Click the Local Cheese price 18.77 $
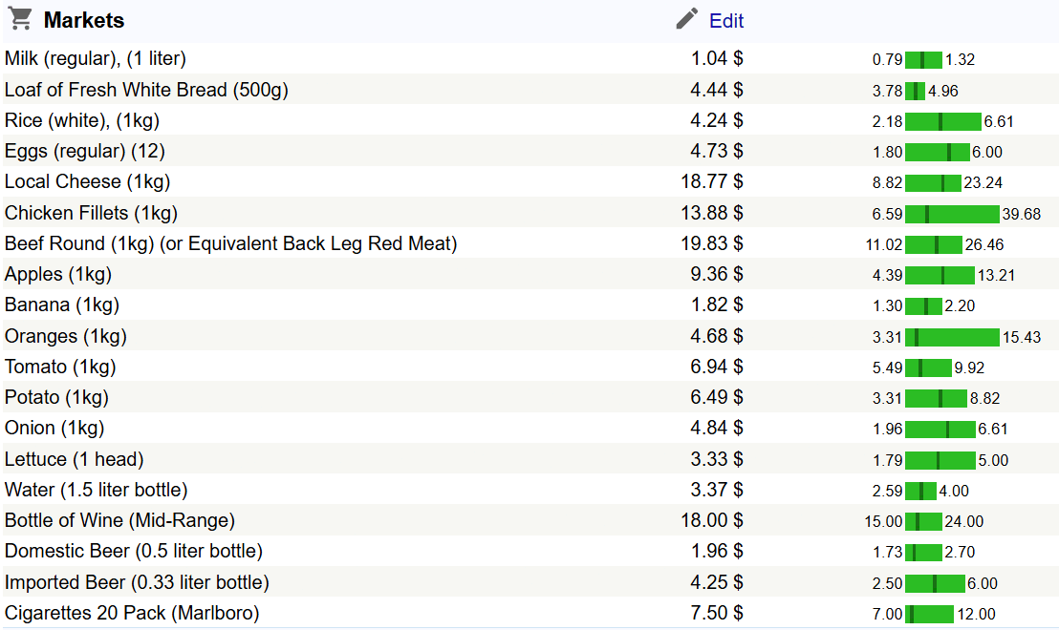The image size is (1059, 630). pos(712,181)
